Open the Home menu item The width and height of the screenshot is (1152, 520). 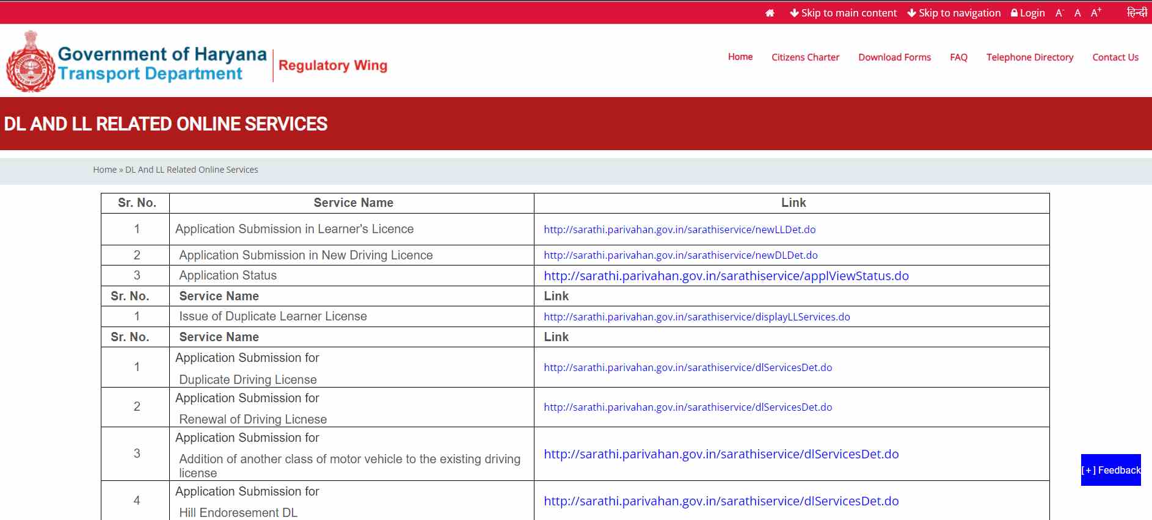point(740,57)
